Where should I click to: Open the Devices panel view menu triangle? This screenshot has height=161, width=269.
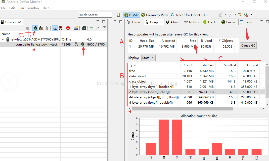(105, 27)
